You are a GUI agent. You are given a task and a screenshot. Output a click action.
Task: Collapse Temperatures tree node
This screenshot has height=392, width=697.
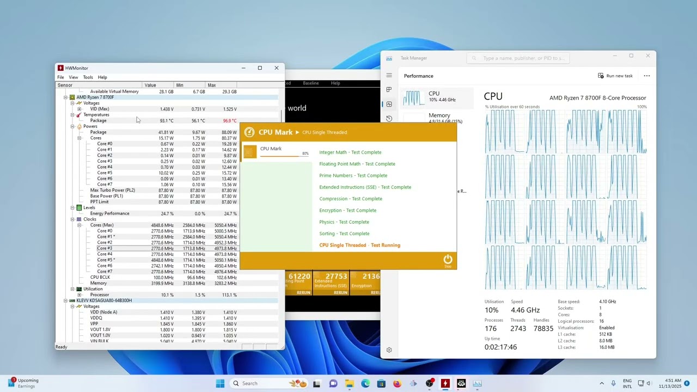click(x=72, y=115)
